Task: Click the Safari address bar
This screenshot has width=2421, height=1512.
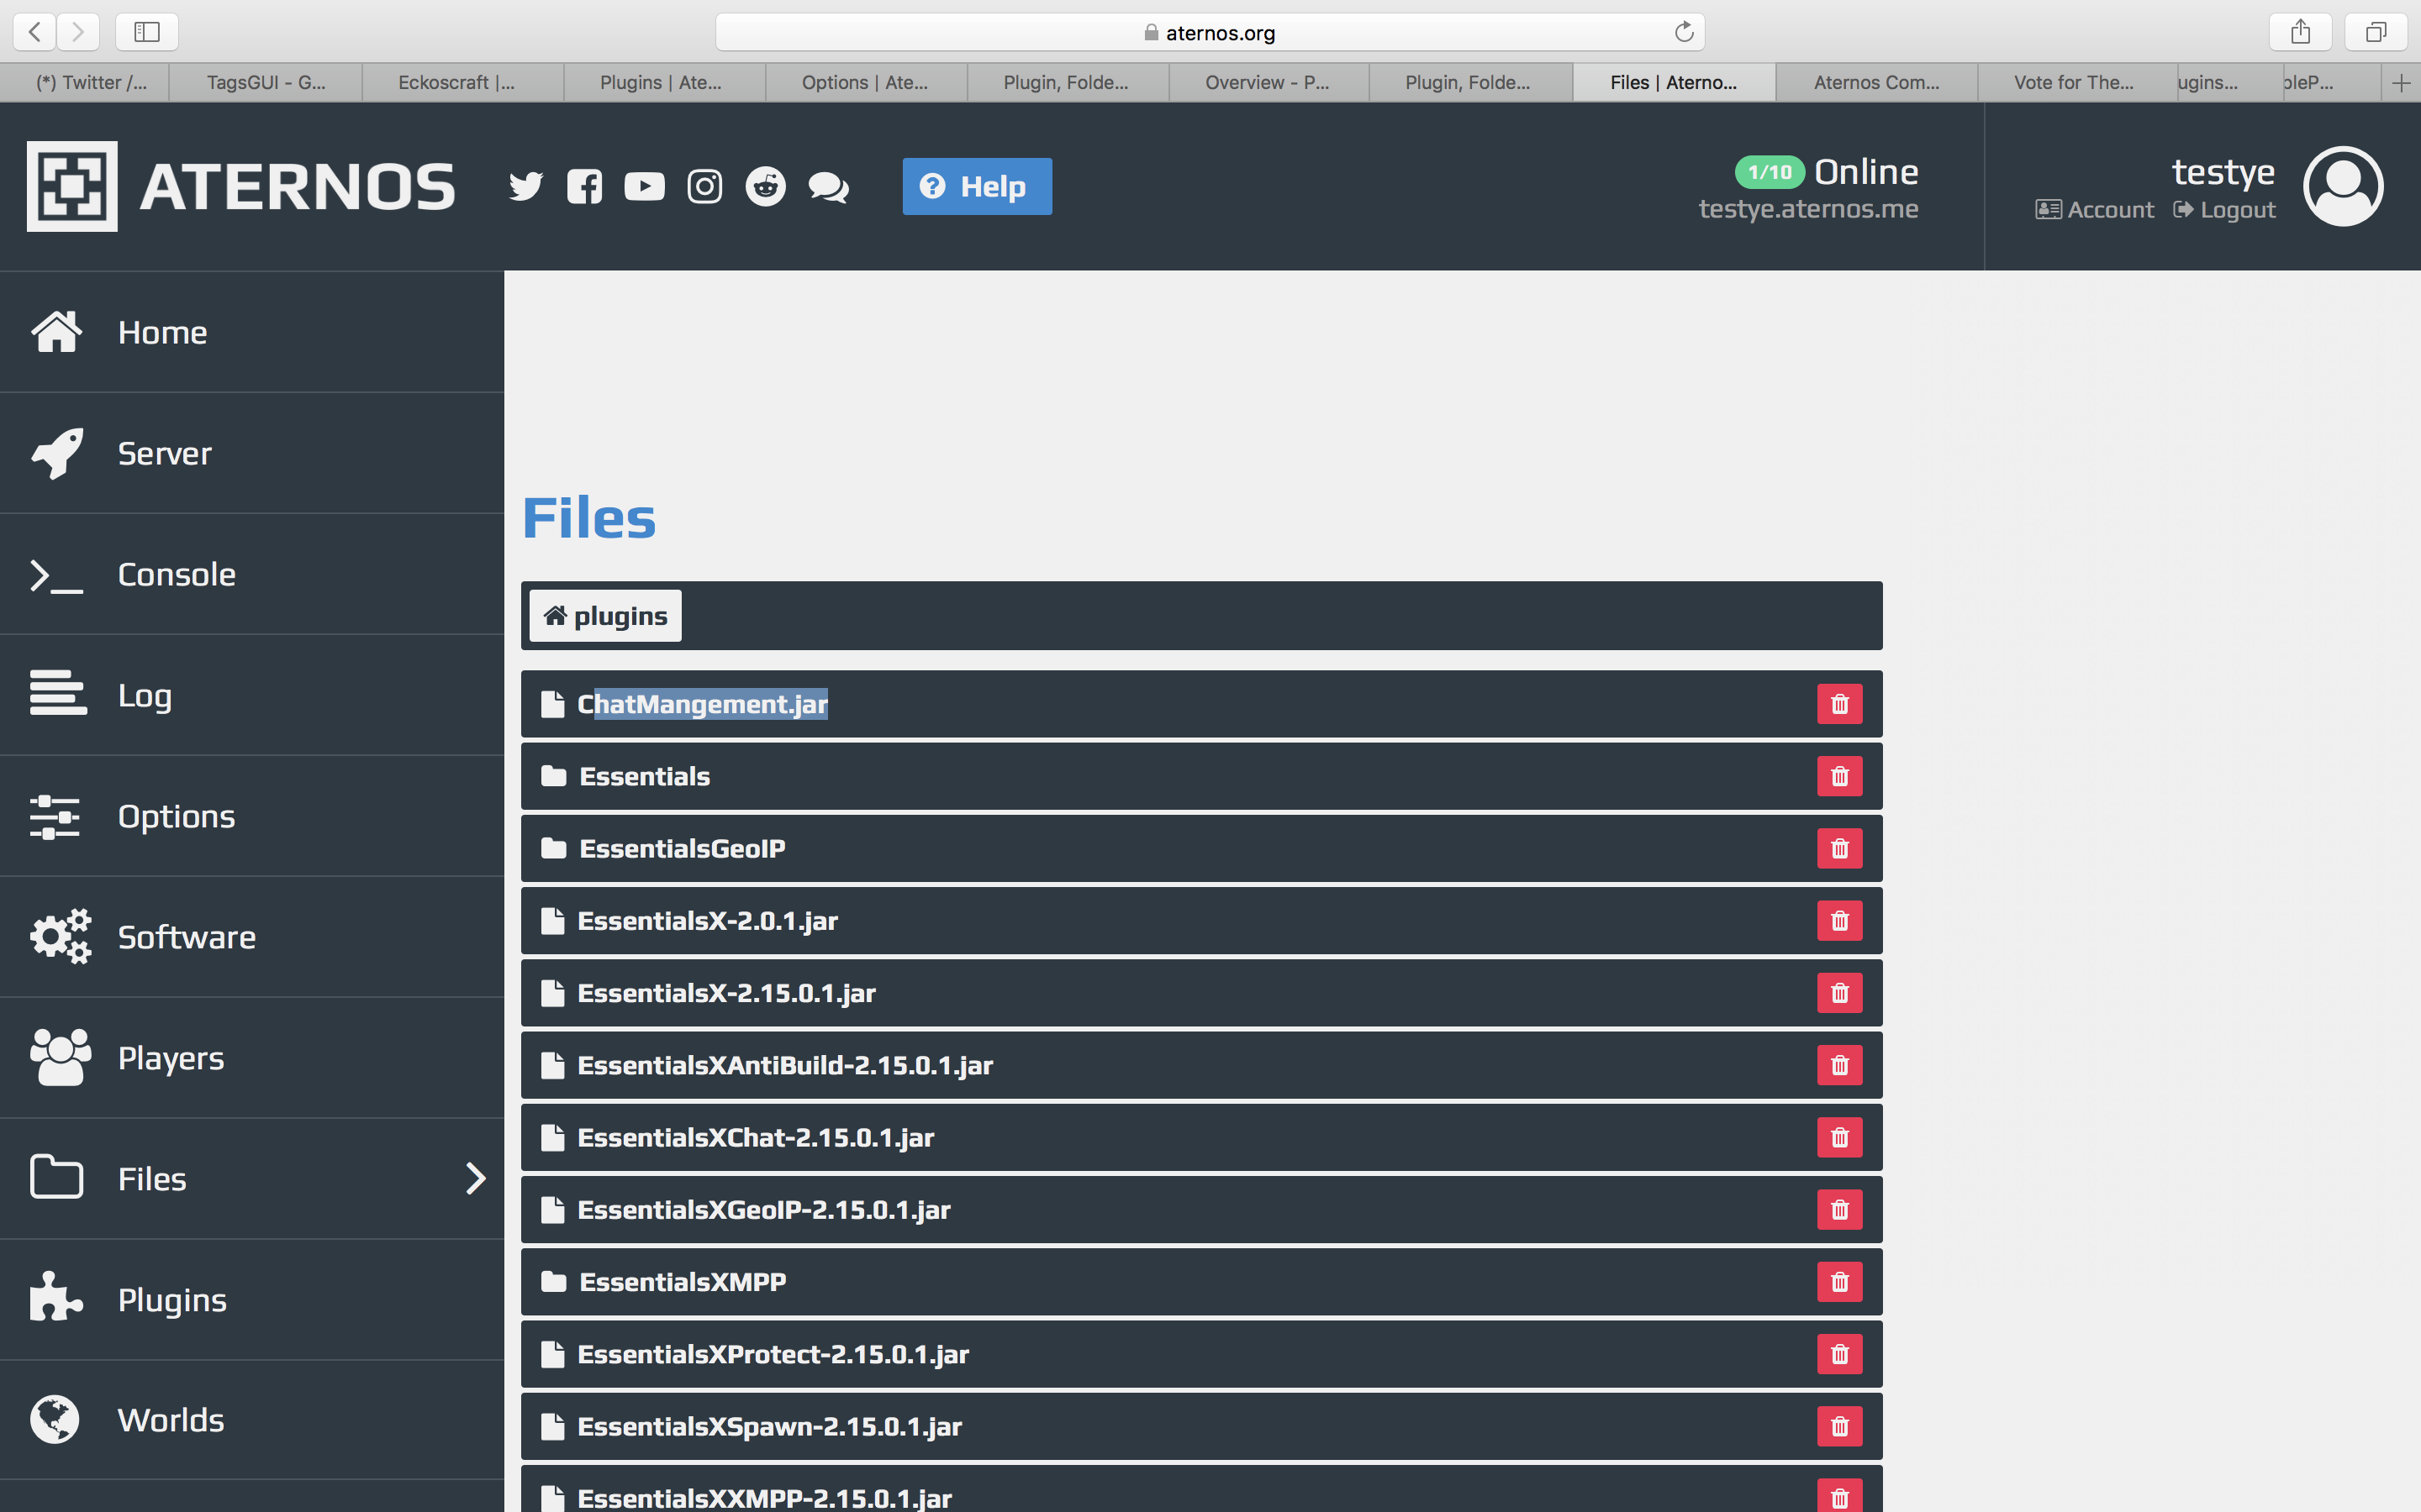Action: point(1210,32)
